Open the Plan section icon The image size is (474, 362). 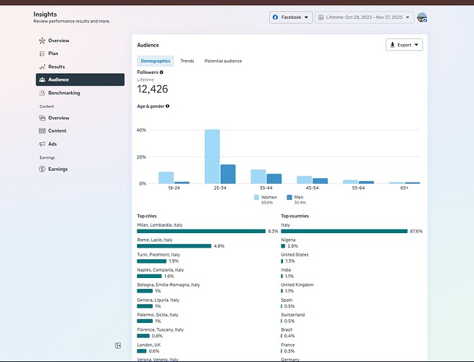pos(43,54)
